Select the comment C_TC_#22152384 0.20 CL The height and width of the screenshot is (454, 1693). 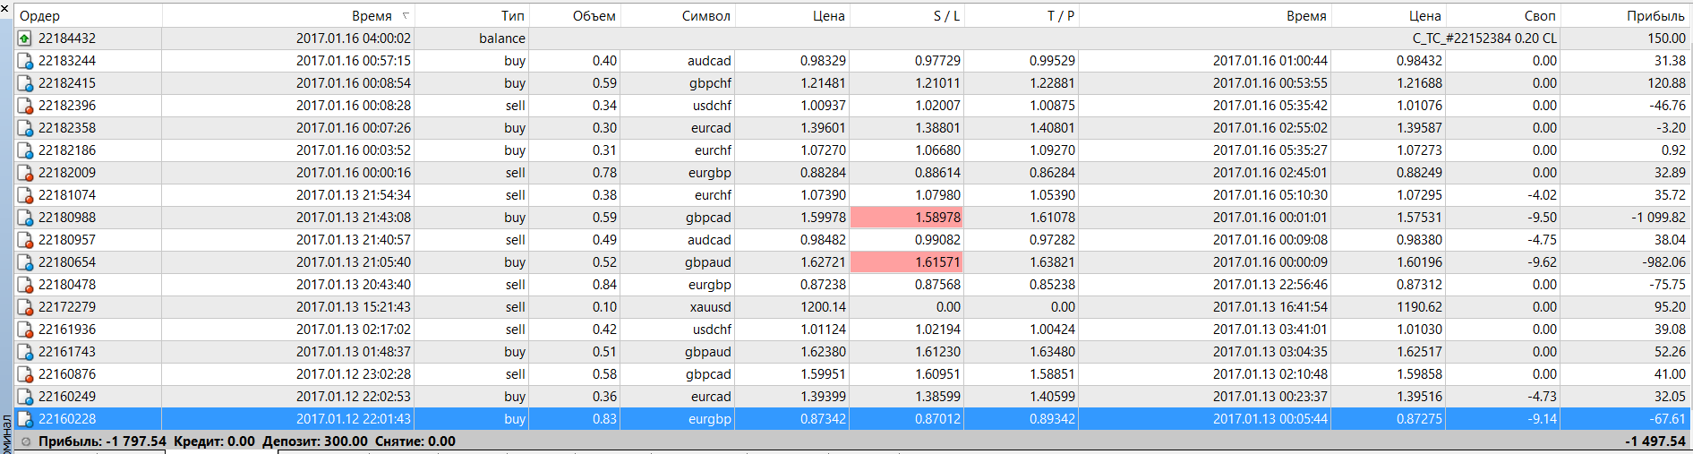click(x=1484, y=39)
